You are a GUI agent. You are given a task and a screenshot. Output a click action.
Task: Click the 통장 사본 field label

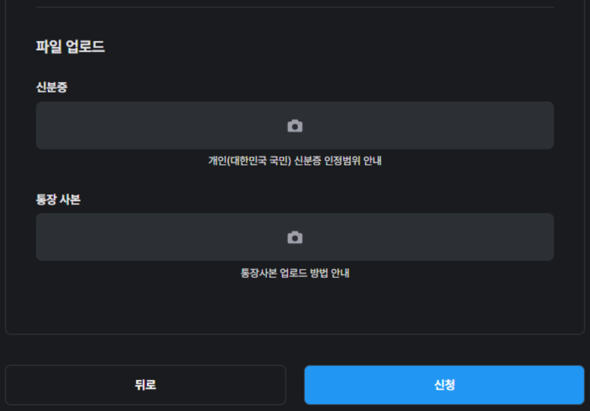pyautogui.click(x=58, y=200)
